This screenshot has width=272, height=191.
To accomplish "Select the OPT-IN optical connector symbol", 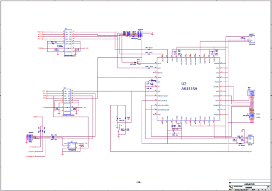I will point(250,140).
